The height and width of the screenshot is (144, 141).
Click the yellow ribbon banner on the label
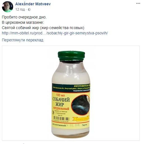pyautogui.click(x=81, y=119)
